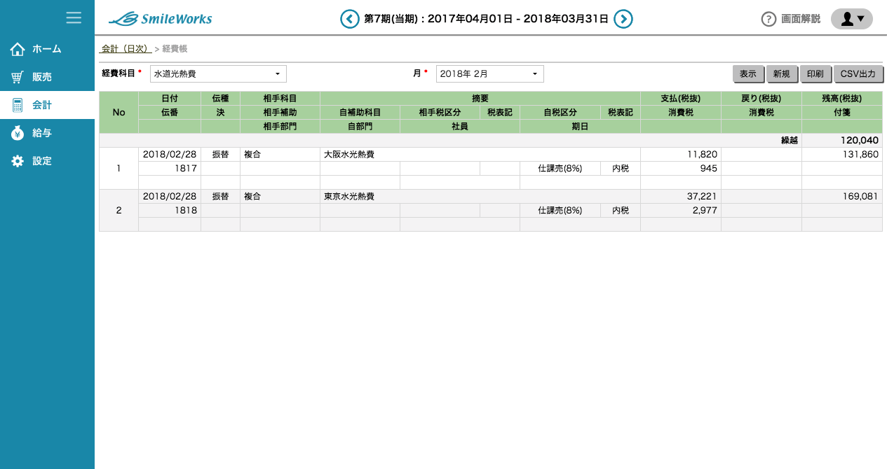Click the 付箋 column header
This screenshot has height=469, width=887.
(x=842, y=113)
